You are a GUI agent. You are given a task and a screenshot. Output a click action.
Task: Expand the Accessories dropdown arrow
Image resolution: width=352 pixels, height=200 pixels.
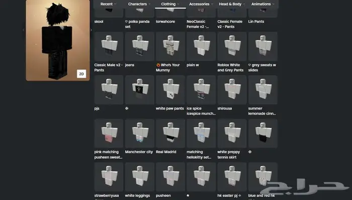(212, 4)
